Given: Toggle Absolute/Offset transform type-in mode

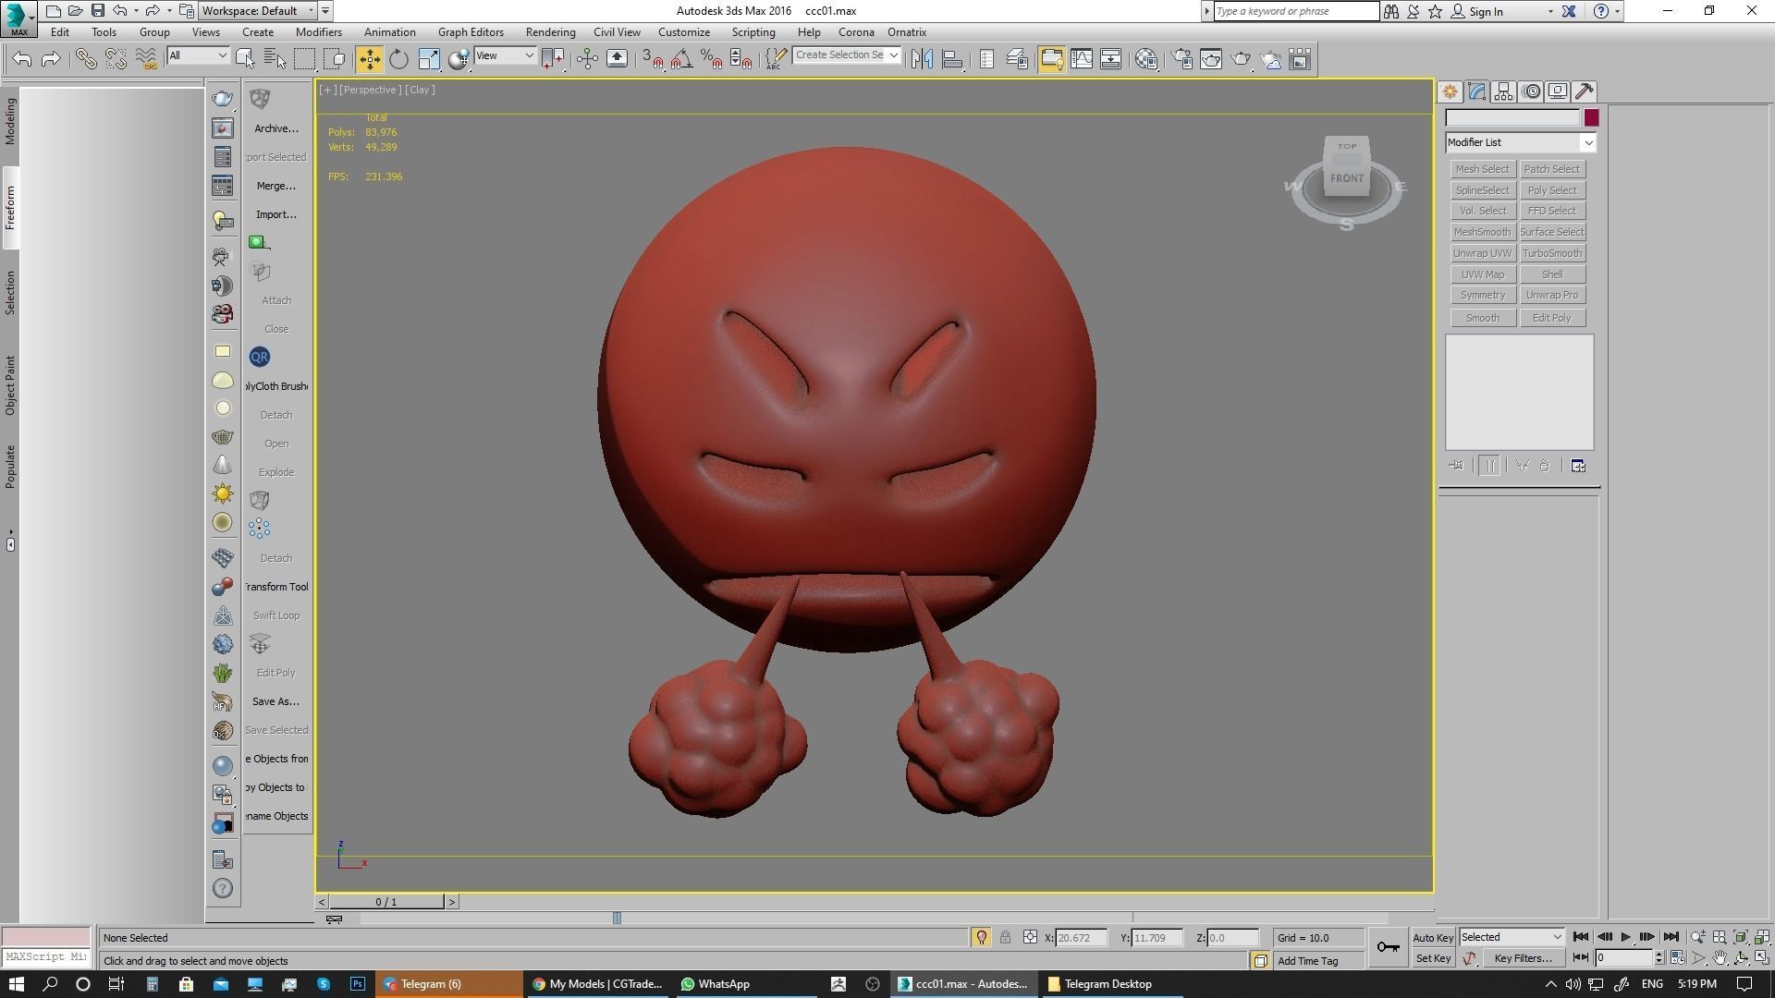Looking at the screenshot, I should click(1030, 937).
